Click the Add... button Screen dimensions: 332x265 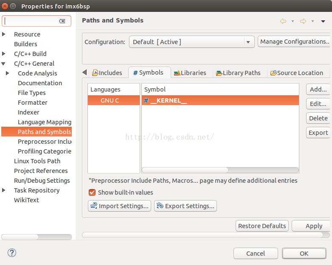[x=318, y=89]
